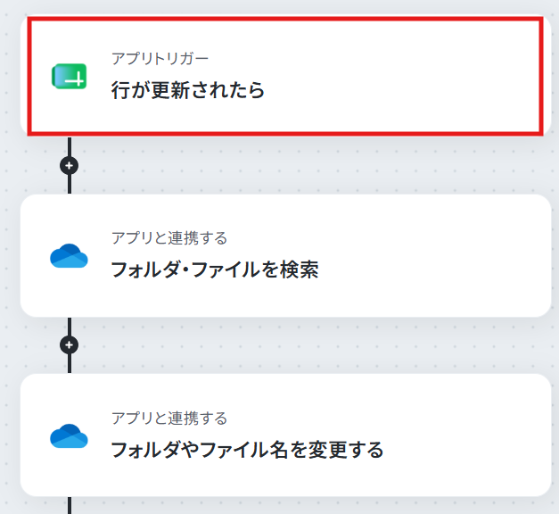This screenshot has width=559, height=514.
Task: Click the red highlight border of trigger card
Action: tap(285, 19)
